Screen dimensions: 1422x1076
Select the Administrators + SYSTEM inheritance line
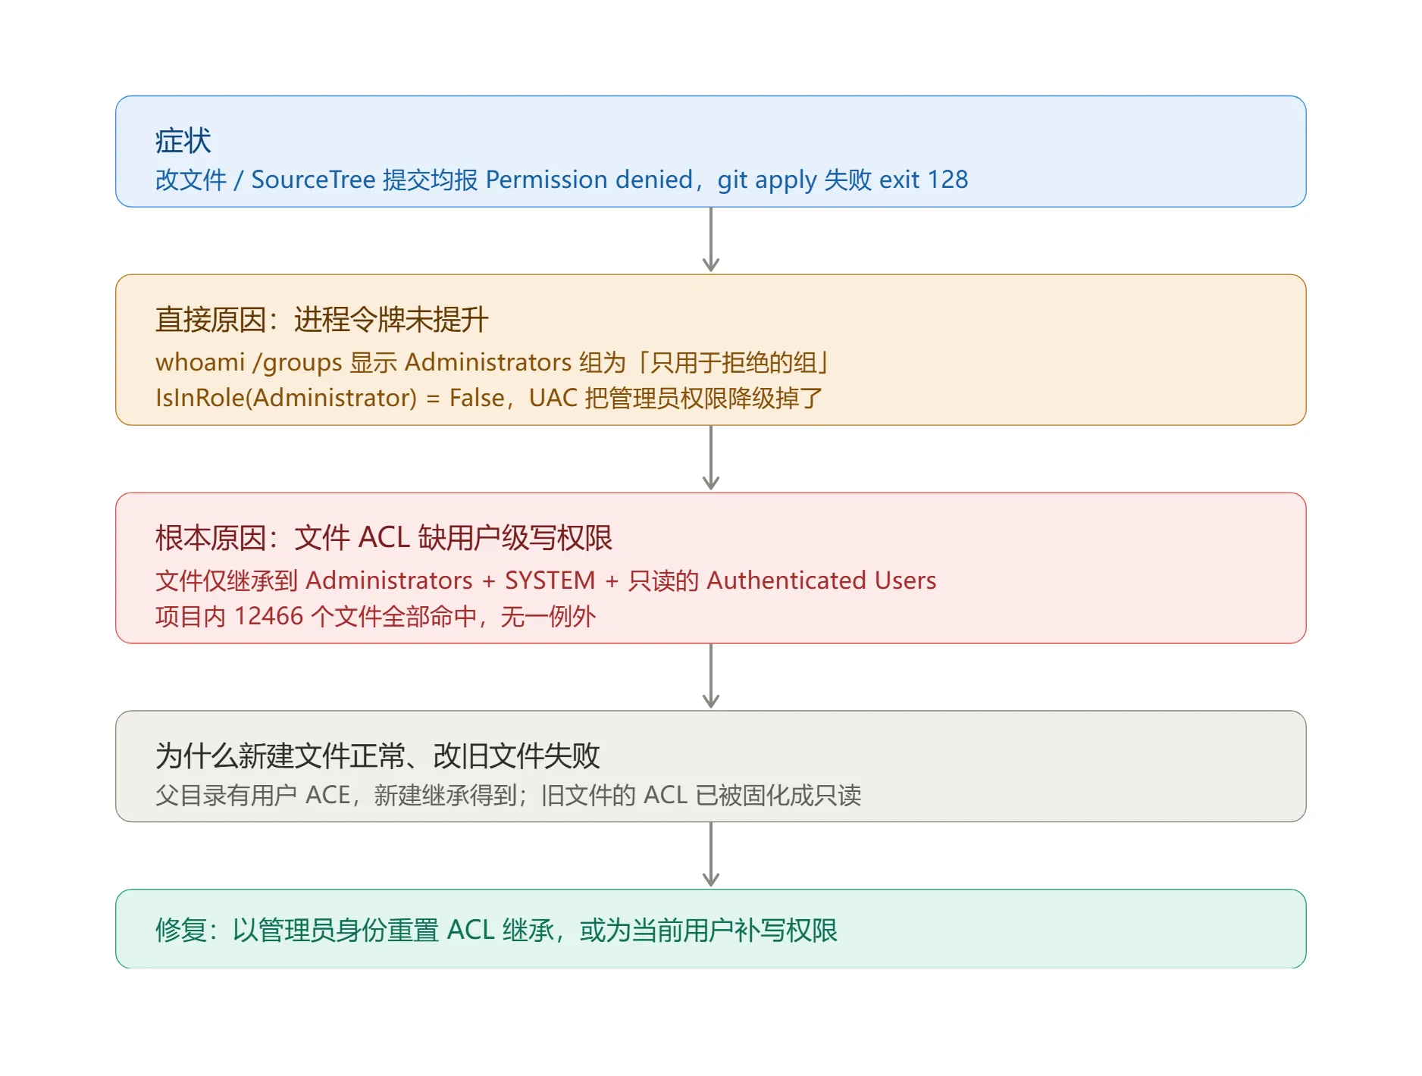click(546, 580)
